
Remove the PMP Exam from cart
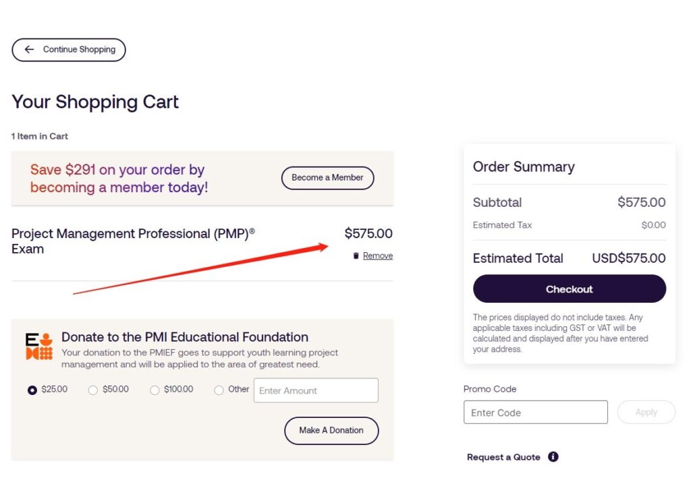(378, 255)
